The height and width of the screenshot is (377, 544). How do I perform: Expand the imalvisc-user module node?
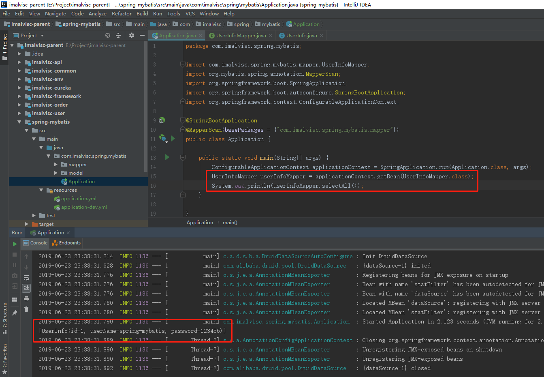pyautogui.click(x=19, y=114)
